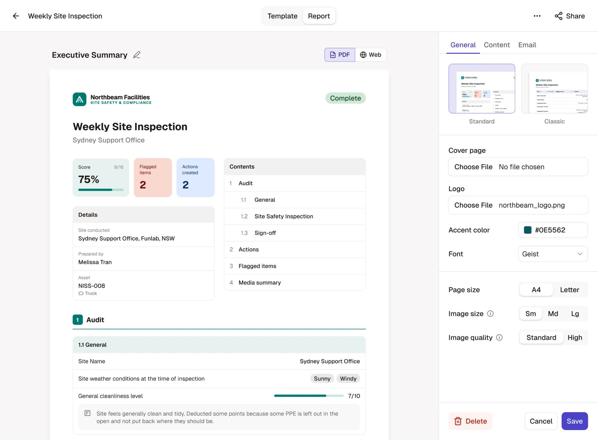
Task: Click the accent color hex input field
Action: point(553,230)
